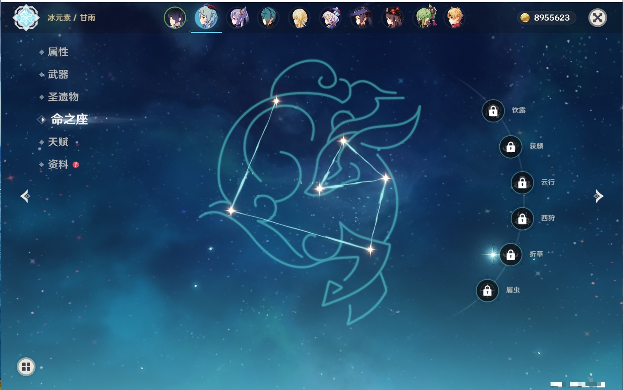Choose Qiqi's avatar in the party bar
Image resolution: width=623 pixels, height=390 pixels.
[x=330, y=18]
